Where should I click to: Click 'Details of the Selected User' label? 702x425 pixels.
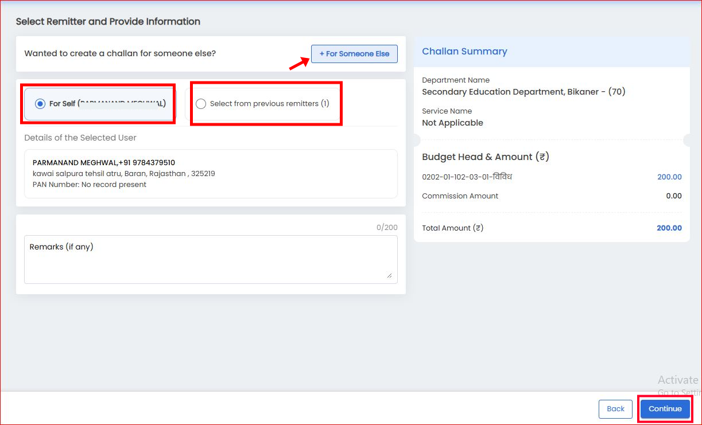point(80,138)
